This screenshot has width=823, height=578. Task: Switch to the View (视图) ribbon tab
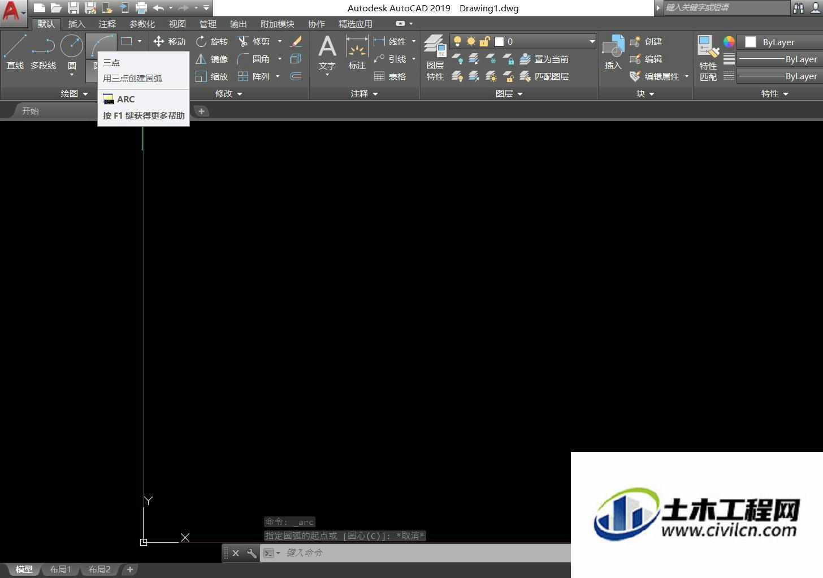[x=177, y=24]
